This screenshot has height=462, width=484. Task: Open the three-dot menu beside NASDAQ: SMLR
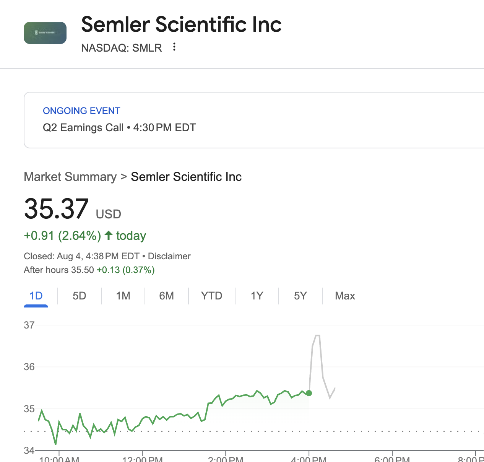(174, 47)
